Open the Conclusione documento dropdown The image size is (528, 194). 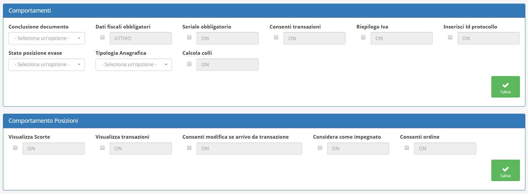(x=47, y=38)
